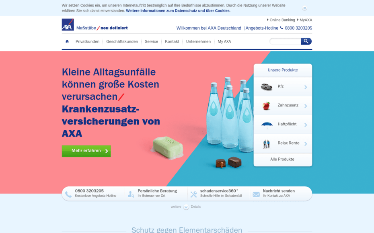Select the Kfz car icon
Screen dimensions: 374x233
click(266, 87)
